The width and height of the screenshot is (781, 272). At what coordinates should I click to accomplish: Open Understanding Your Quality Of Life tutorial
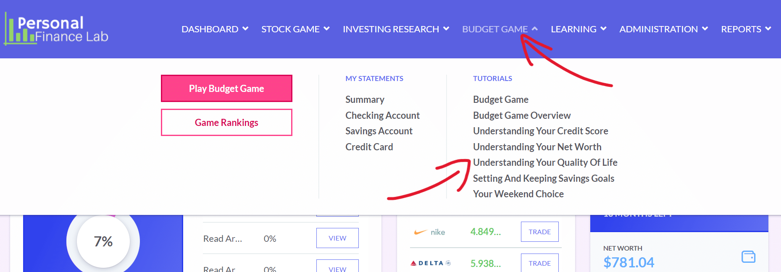click(x=545, y=162)
